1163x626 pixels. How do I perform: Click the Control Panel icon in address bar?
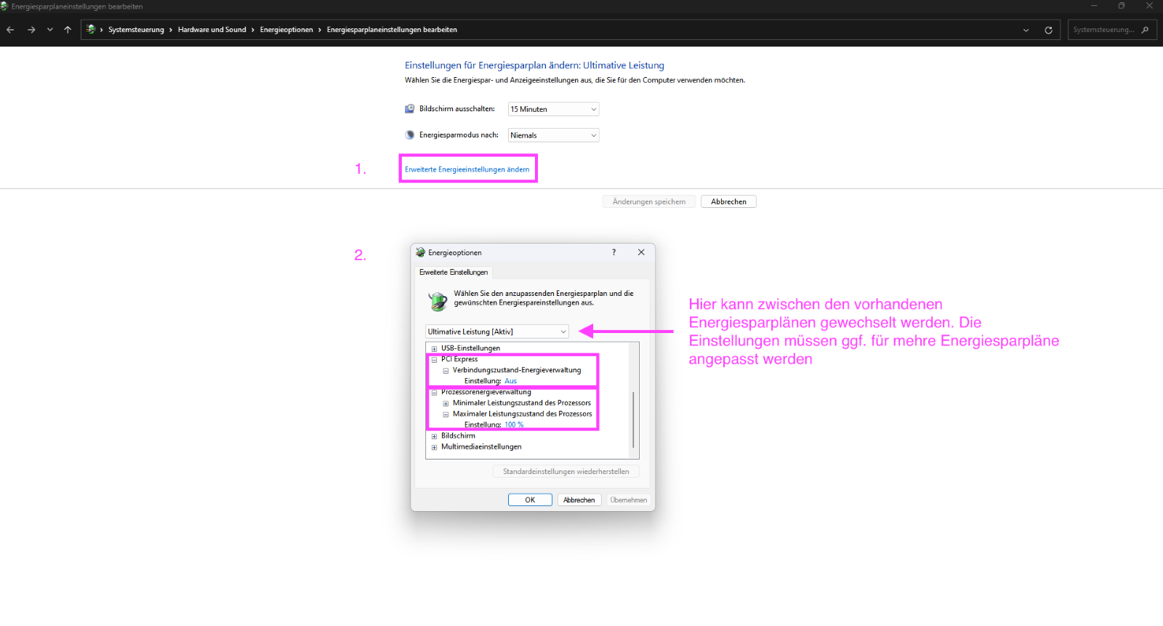[x=91, y=30]
